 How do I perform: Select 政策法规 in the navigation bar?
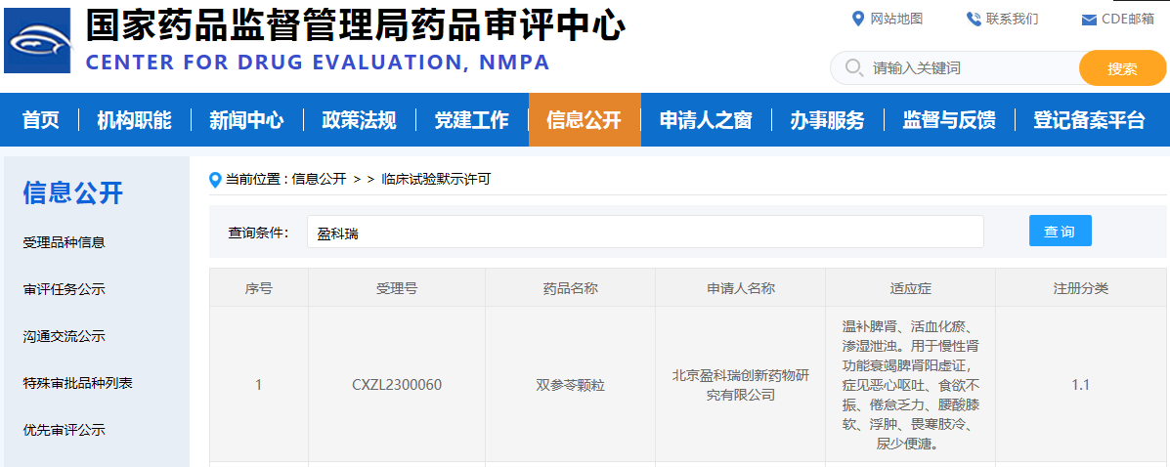tap(359, 120)
